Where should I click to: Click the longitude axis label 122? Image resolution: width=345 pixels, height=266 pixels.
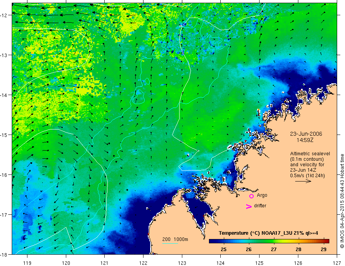[143, 263]
